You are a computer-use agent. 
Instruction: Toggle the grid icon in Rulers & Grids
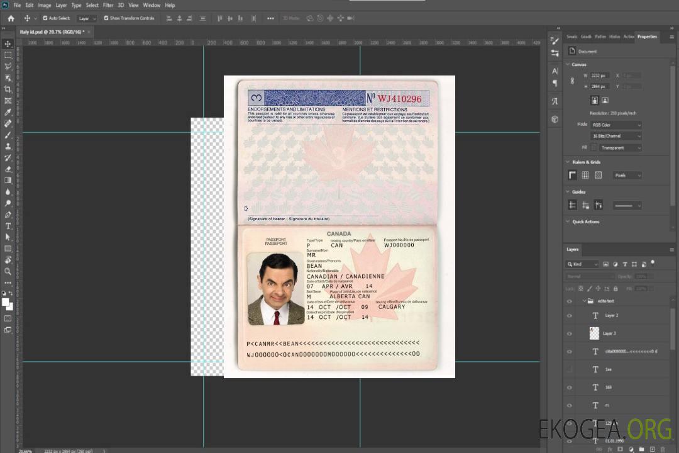coord(585,175)
